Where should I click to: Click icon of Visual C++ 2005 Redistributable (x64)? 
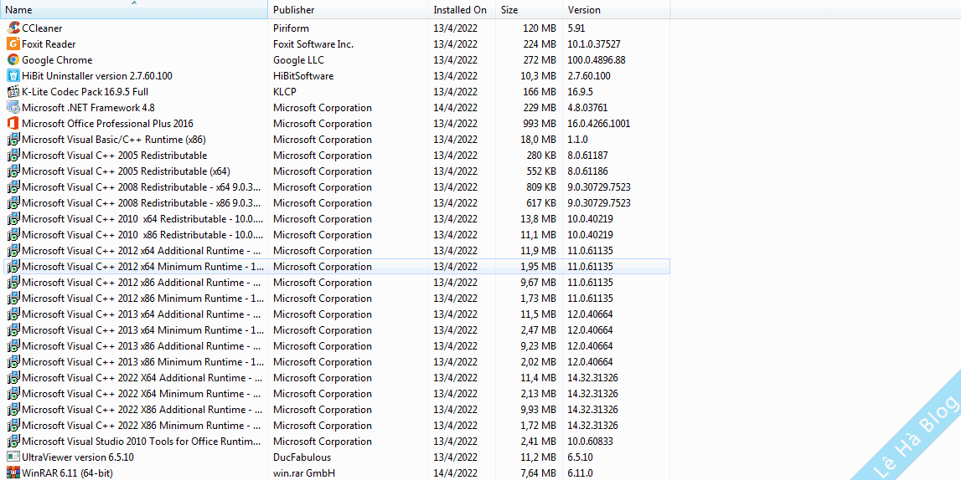tap(13, 171)
